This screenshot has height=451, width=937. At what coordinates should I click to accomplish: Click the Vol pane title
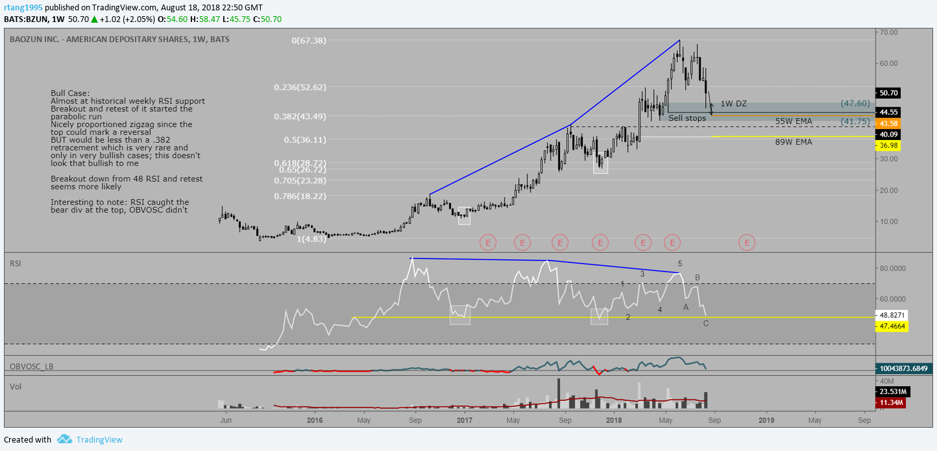coord(15,386)
